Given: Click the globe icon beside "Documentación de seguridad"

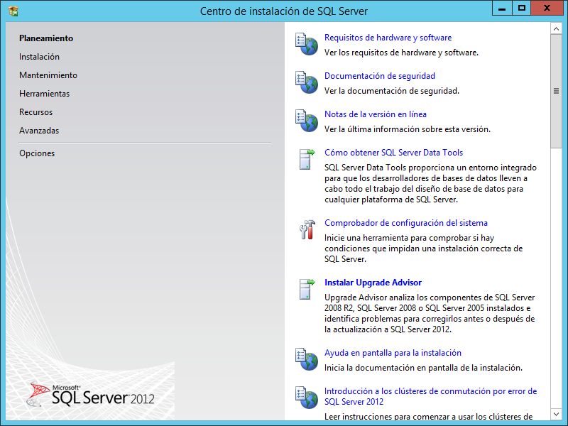Looking at the screenshot, I should pyautogui.click(x=306, y=82).
